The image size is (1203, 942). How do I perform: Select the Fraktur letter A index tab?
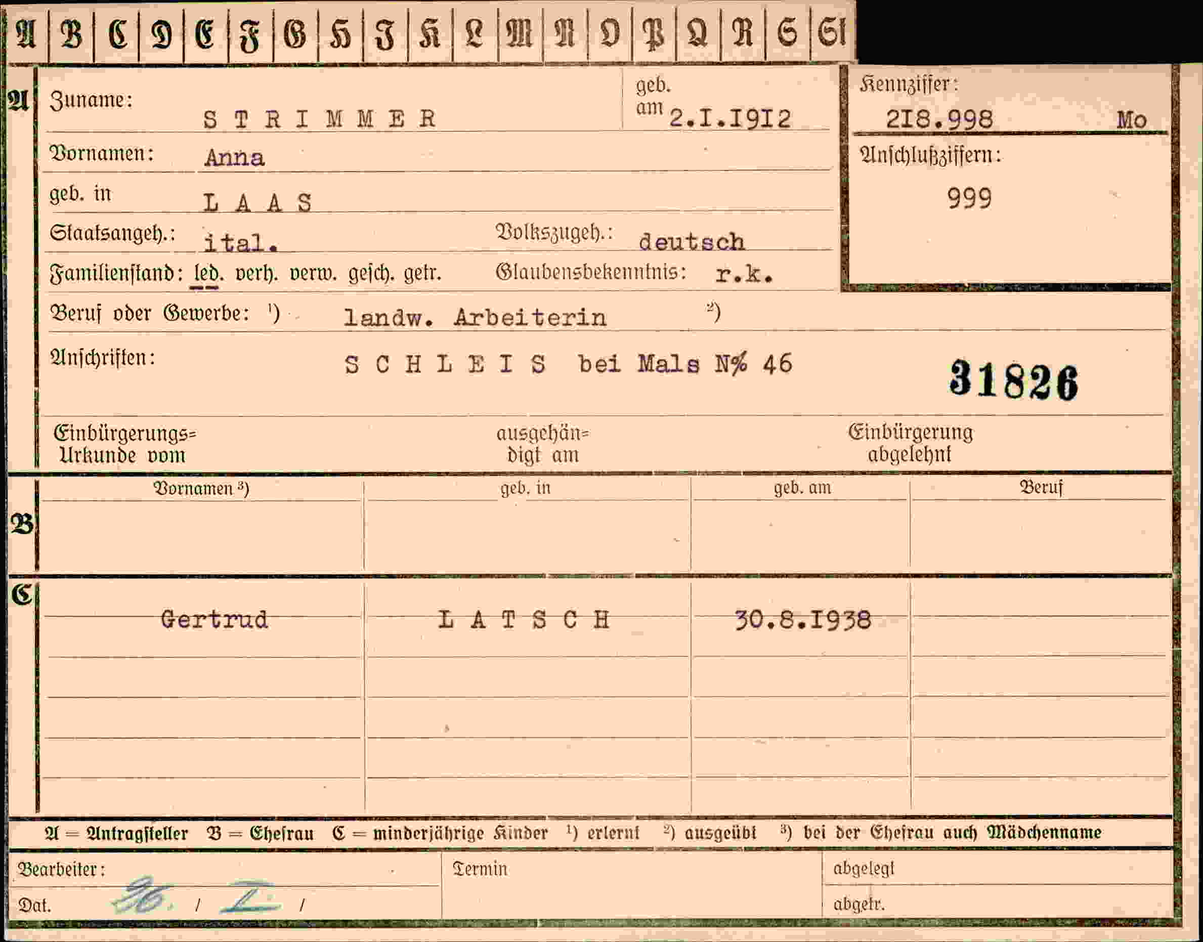point(26,34)
